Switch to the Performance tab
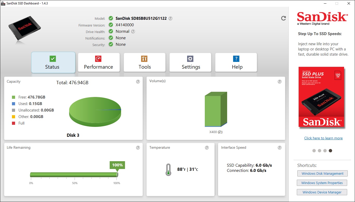This screenshot has width=355, height=202. click(x=99, y=62)
